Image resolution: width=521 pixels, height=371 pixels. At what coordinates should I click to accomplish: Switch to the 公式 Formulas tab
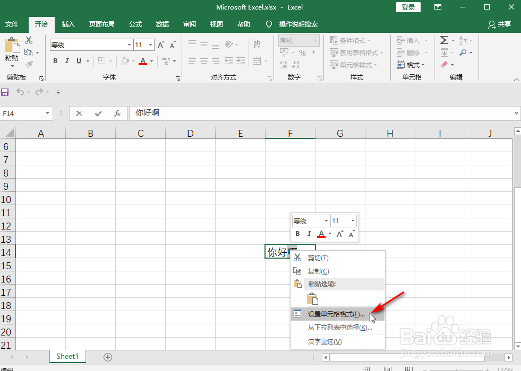click(135, 24)
